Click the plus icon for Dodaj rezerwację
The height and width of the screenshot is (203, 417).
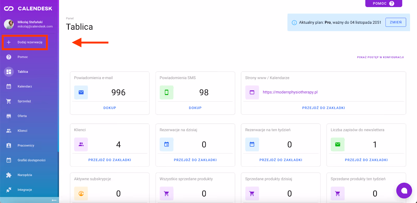tap(9, 42)
